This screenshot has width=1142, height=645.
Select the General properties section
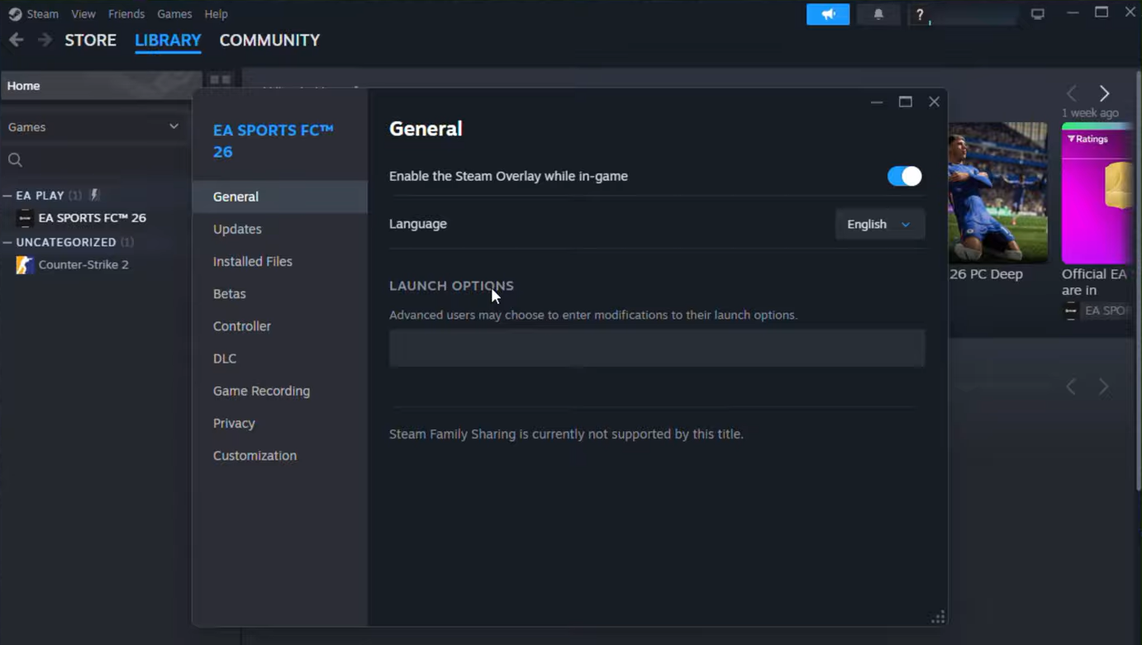tap(280, 197)
